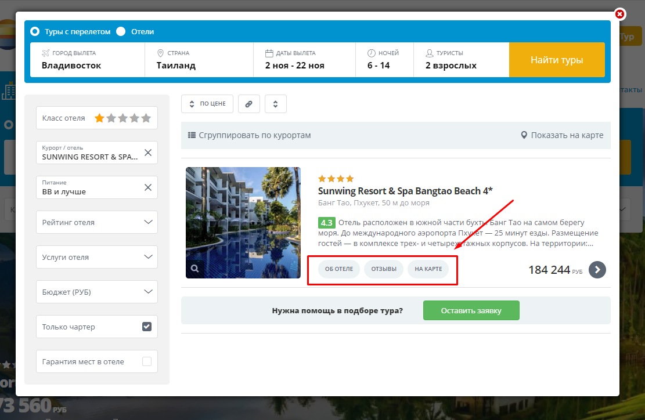Viewport: 645px width, 420px height.
Task: Set hotel class to one star
Action: (x=99, y=118)
